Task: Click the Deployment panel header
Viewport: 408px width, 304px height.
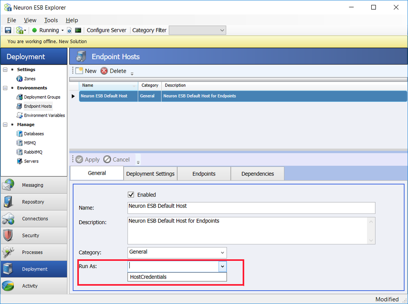Action: (34, 56)
